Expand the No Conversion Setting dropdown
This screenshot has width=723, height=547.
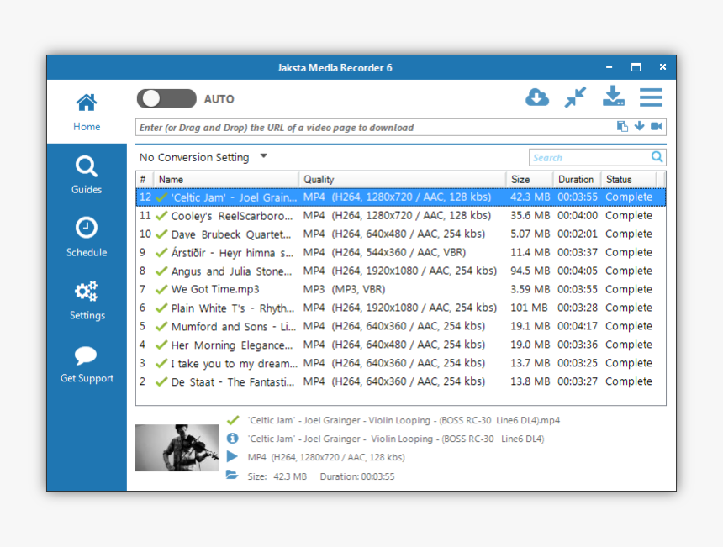coord(263,155)
